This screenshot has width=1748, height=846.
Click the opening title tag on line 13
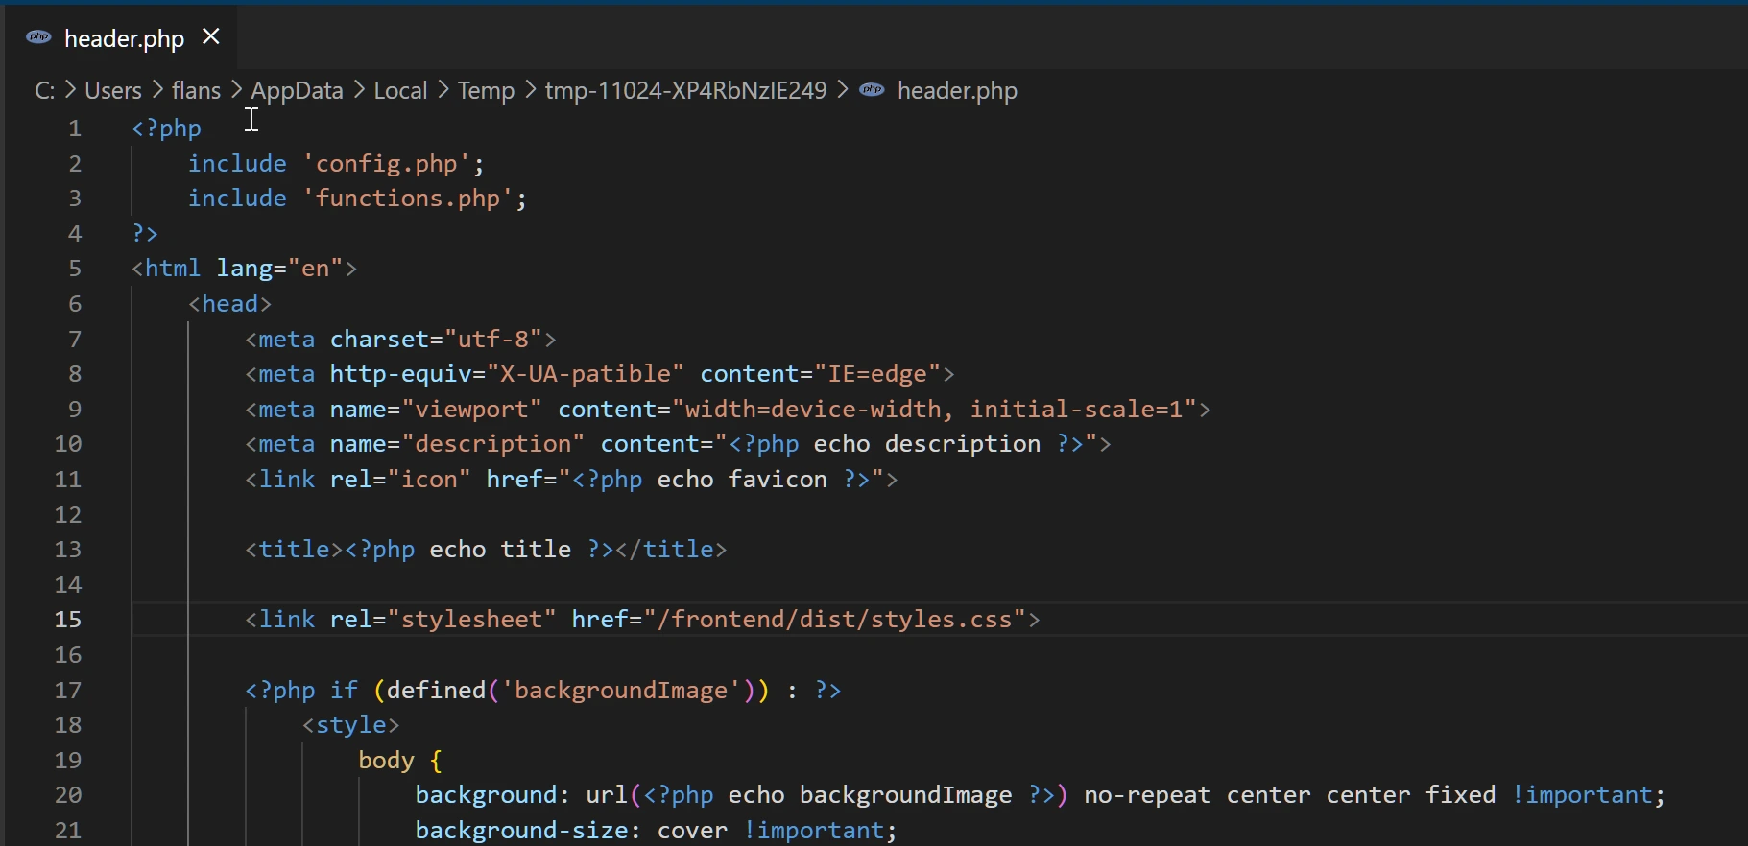click(x=294, y=550)
